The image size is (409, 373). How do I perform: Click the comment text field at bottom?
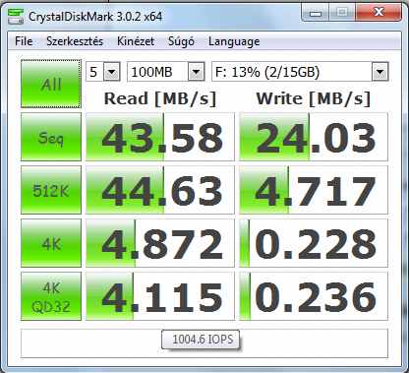pyautogui.click(x=204, y=343)
